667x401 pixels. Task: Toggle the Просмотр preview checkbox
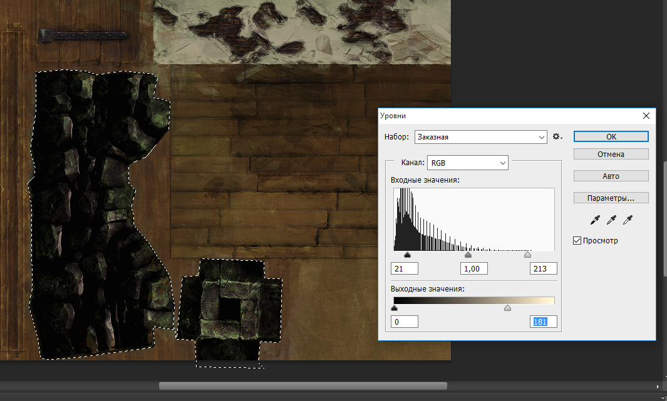tap(577, 241)
